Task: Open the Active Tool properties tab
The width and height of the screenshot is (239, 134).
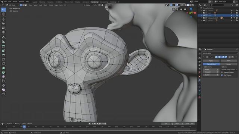Action: coord(199,54)
